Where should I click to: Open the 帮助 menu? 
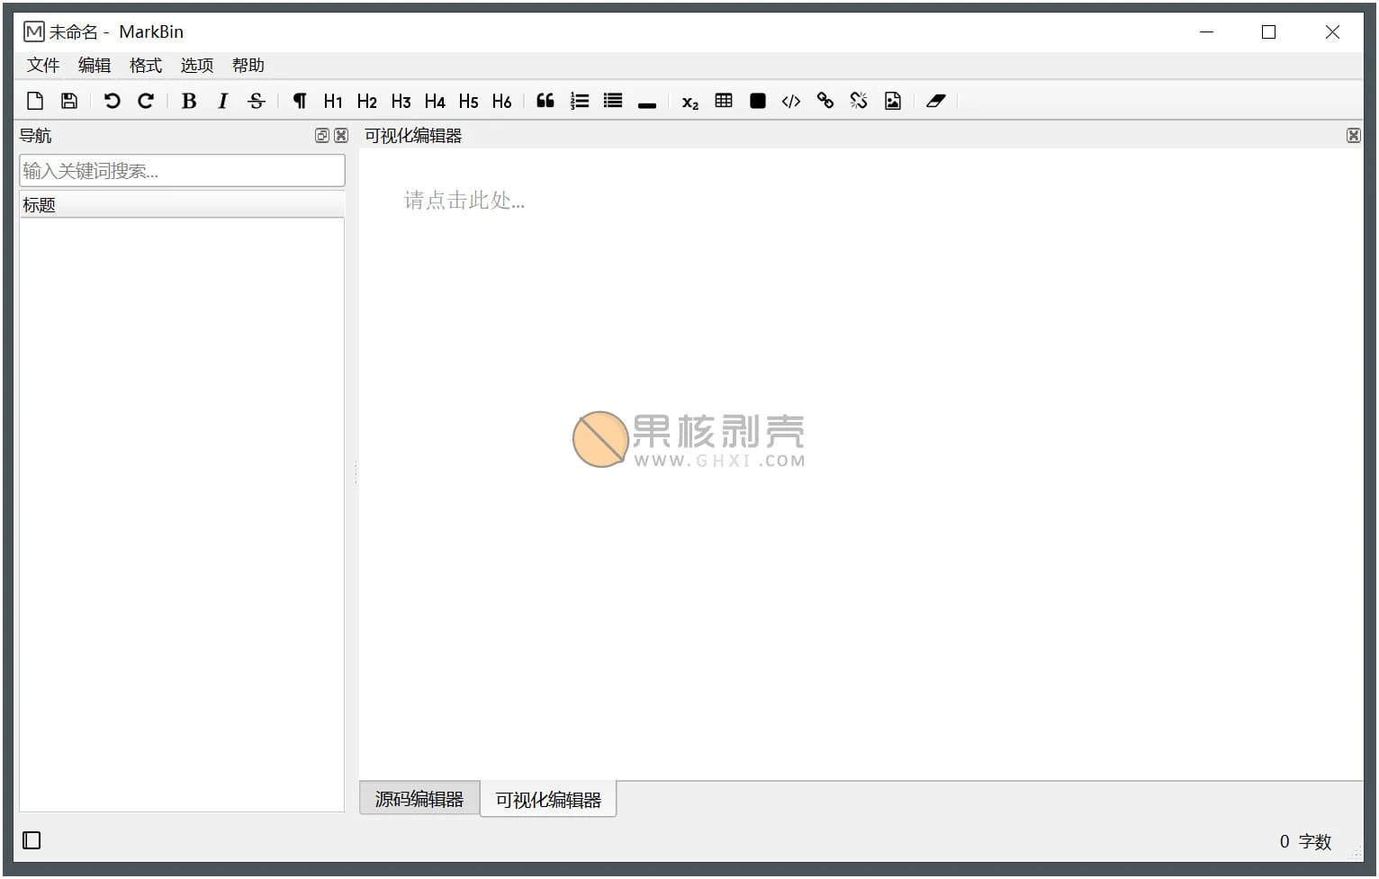[x=248, y=65]
